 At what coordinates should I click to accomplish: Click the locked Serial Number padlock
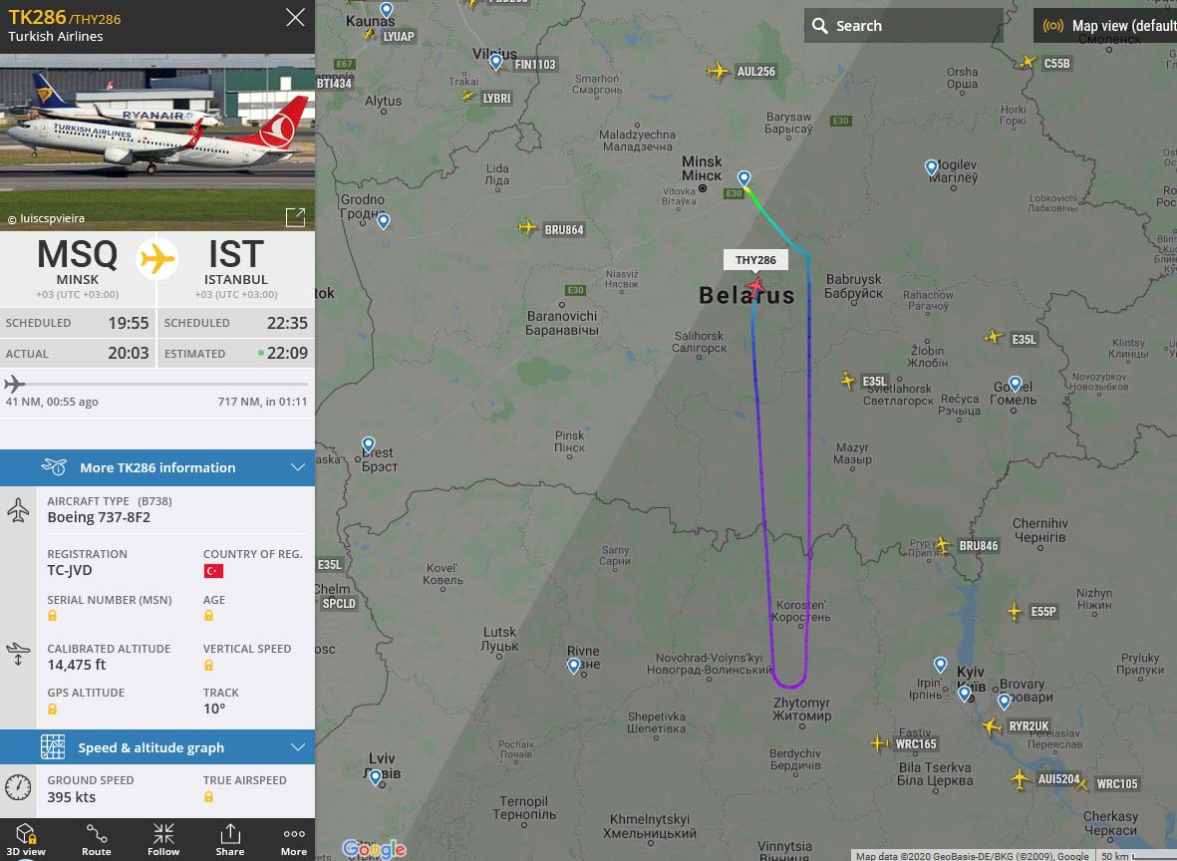[53, 616]
